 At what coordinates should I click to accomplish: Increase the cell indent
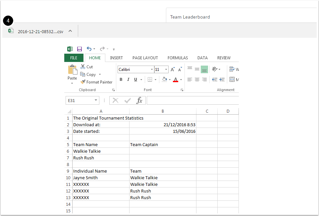[222, 80]
